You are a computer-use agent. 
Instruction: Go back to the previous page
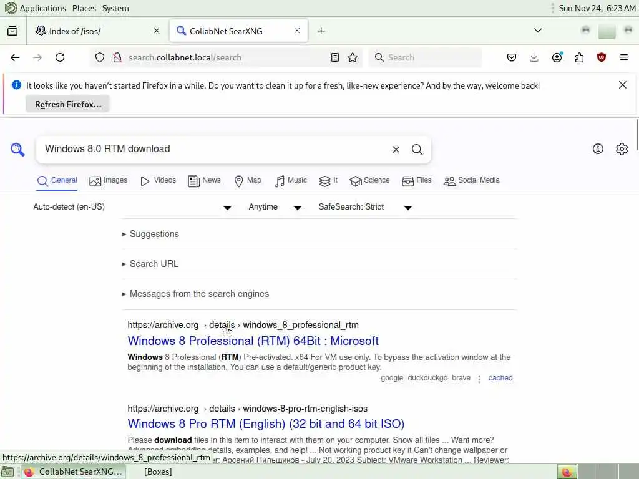15,57
